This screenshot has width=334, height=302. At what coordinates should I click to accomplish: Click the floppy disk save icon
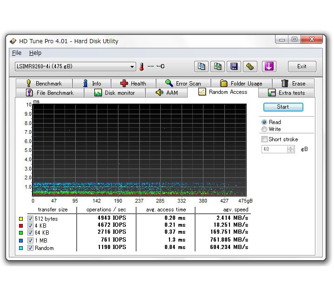[x=234, y=66]
